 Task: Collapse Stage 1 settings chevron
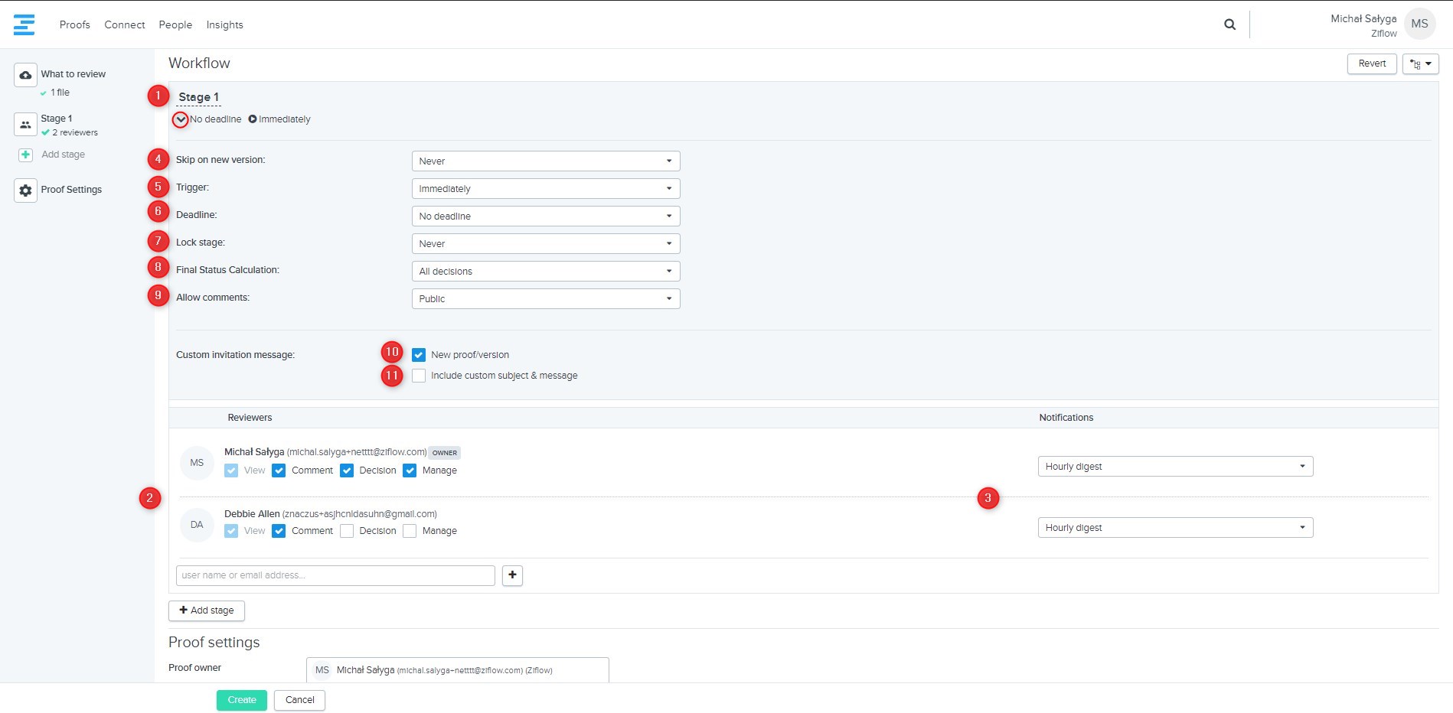click(181, 119)
